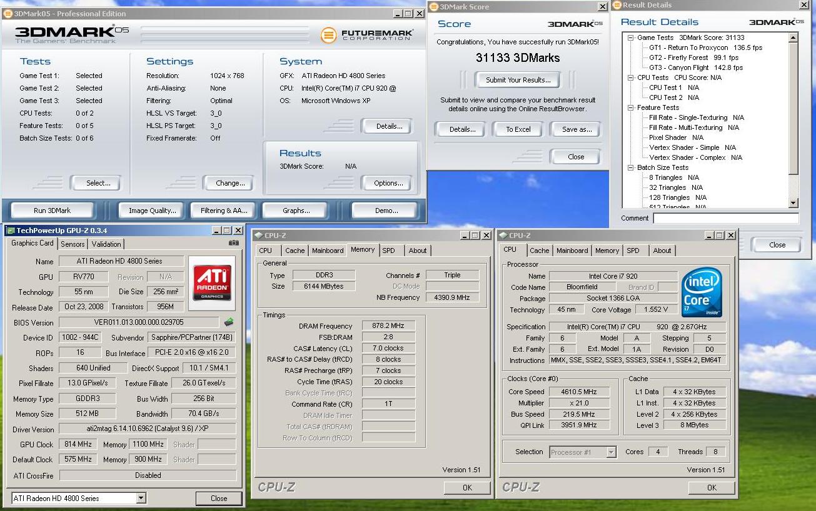Click the ATI Radeon Graphics logo in GPU-Z
The image size is (816, 511).
click(x=212, y=284)
